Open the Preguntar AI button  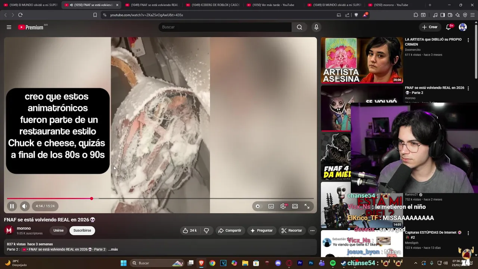point(261,231)
